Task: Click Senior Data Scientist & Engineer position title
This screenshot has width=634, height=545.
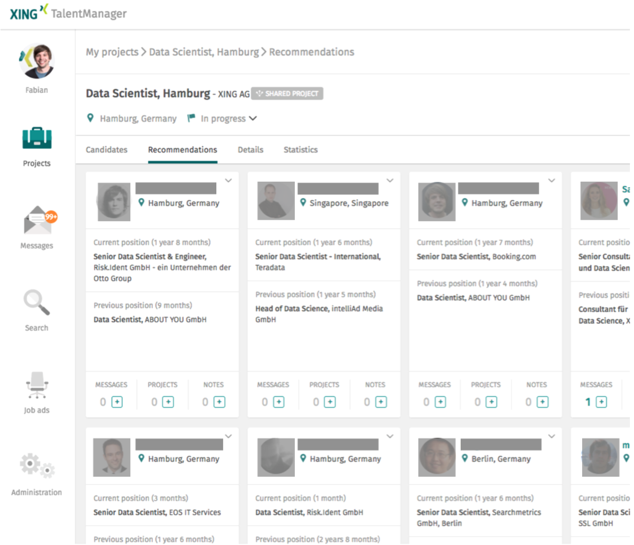Action: point(150,256)
